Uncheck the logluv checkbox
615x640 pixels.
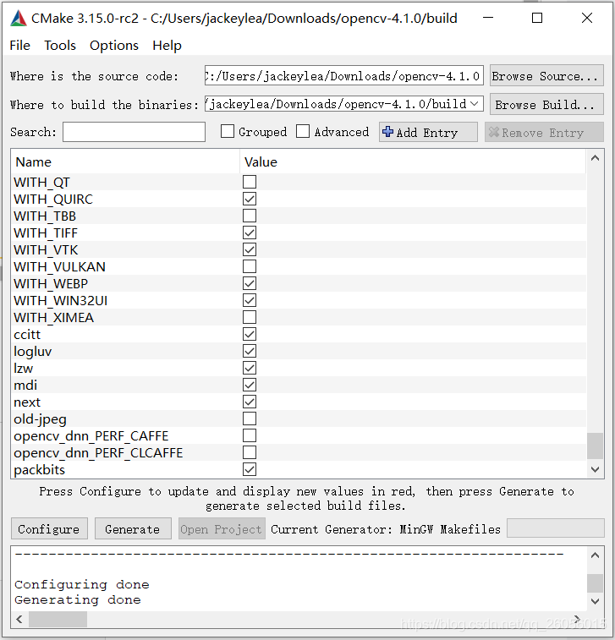pos(250,351)
